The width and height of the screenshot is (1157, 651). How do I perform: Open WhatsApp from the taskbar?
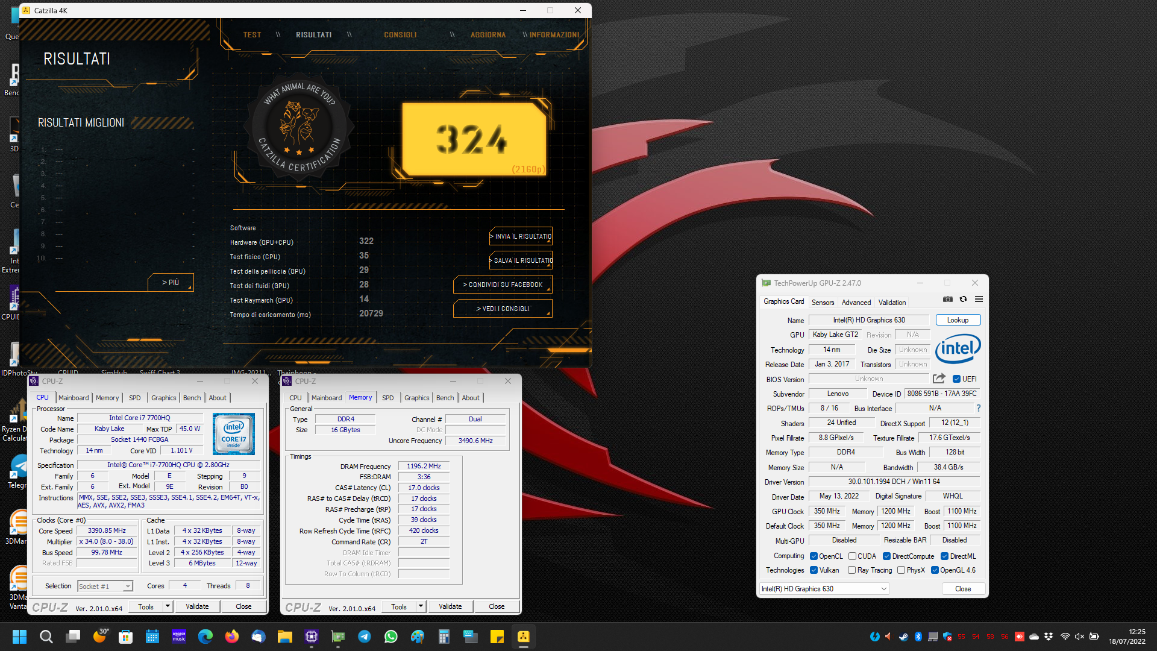(x=391, y=637)
